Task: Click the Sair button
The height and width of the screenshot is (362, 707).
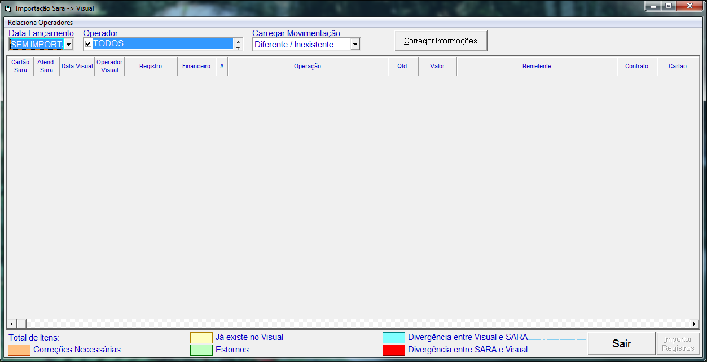Action: (621, 343)
